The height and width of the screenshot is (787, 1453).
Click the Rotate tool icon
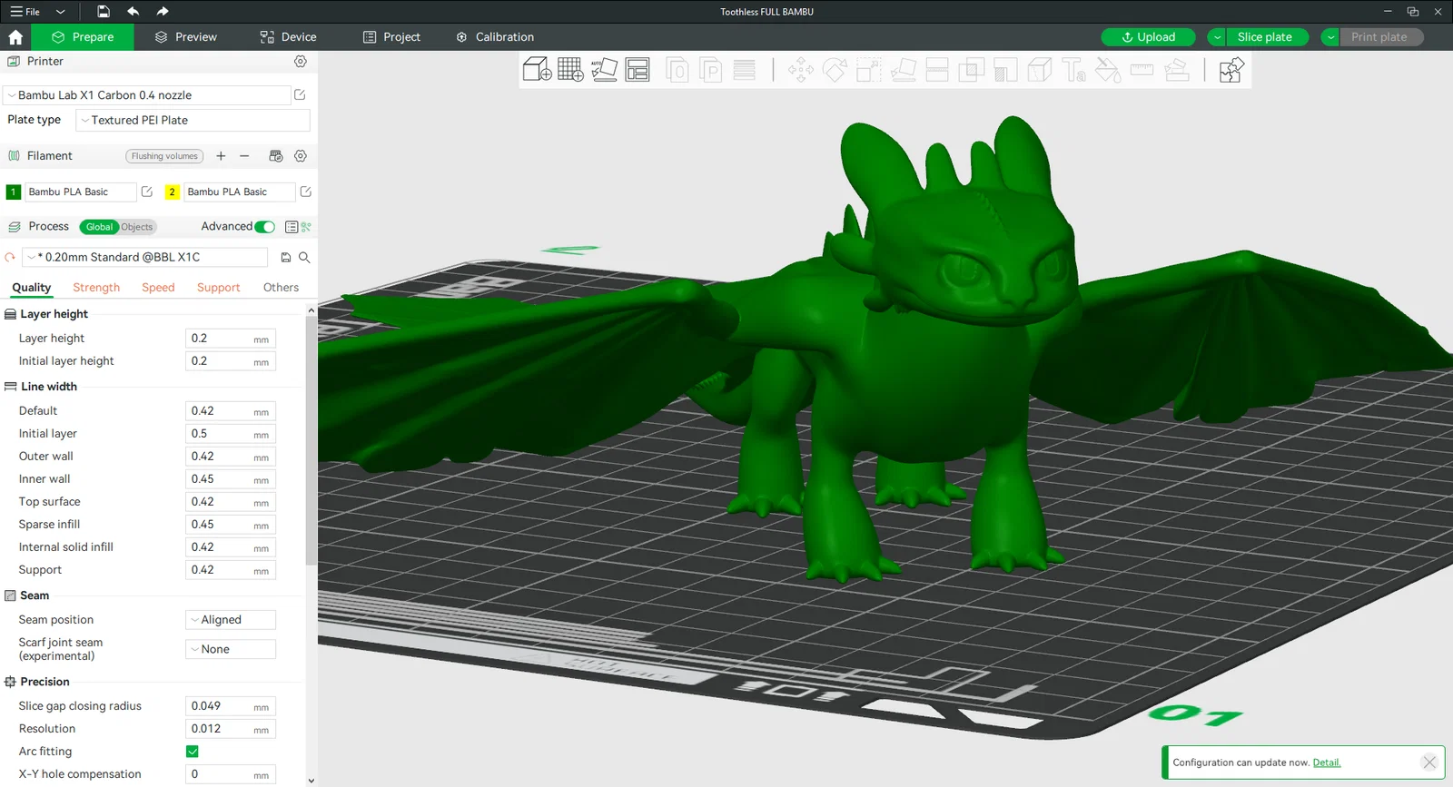tap(835, 70)
